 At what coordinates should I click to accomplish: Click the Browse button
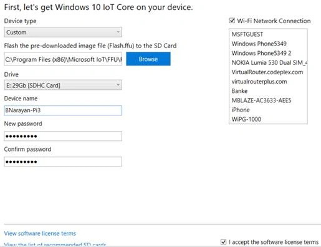point(148,59)
